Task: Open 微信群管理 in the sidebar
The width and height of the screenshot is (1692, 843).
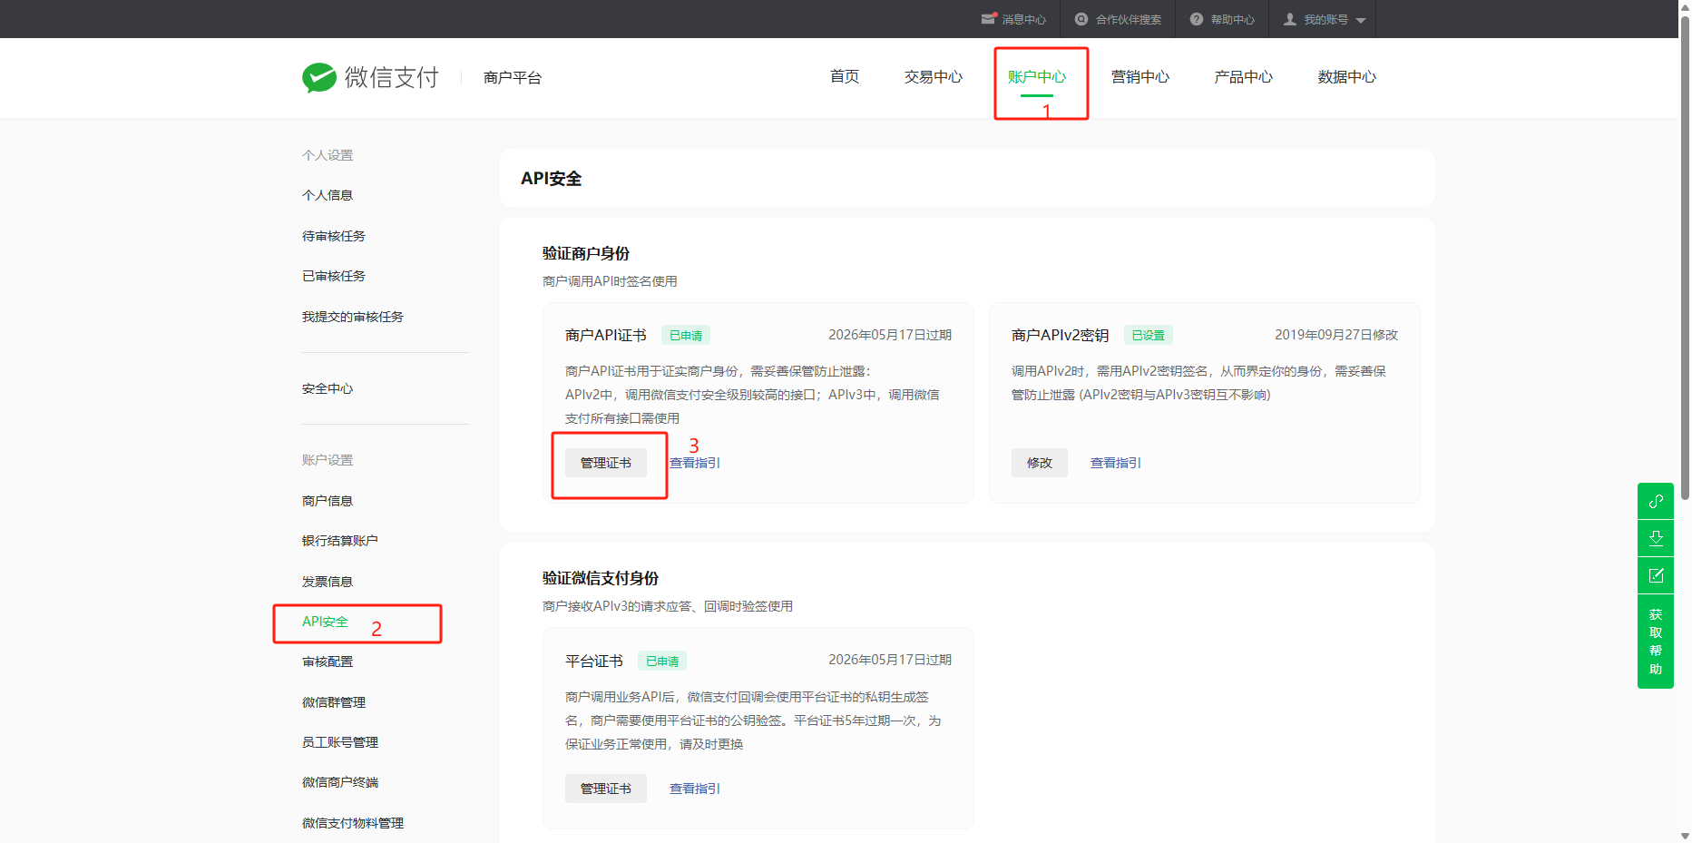Action: click(334, 702)
